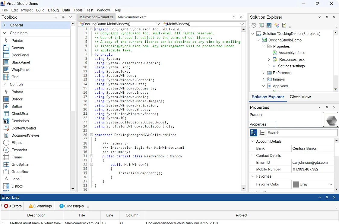Open the Build menu
This screenshot has width=339, height=224.
point(40,10)
